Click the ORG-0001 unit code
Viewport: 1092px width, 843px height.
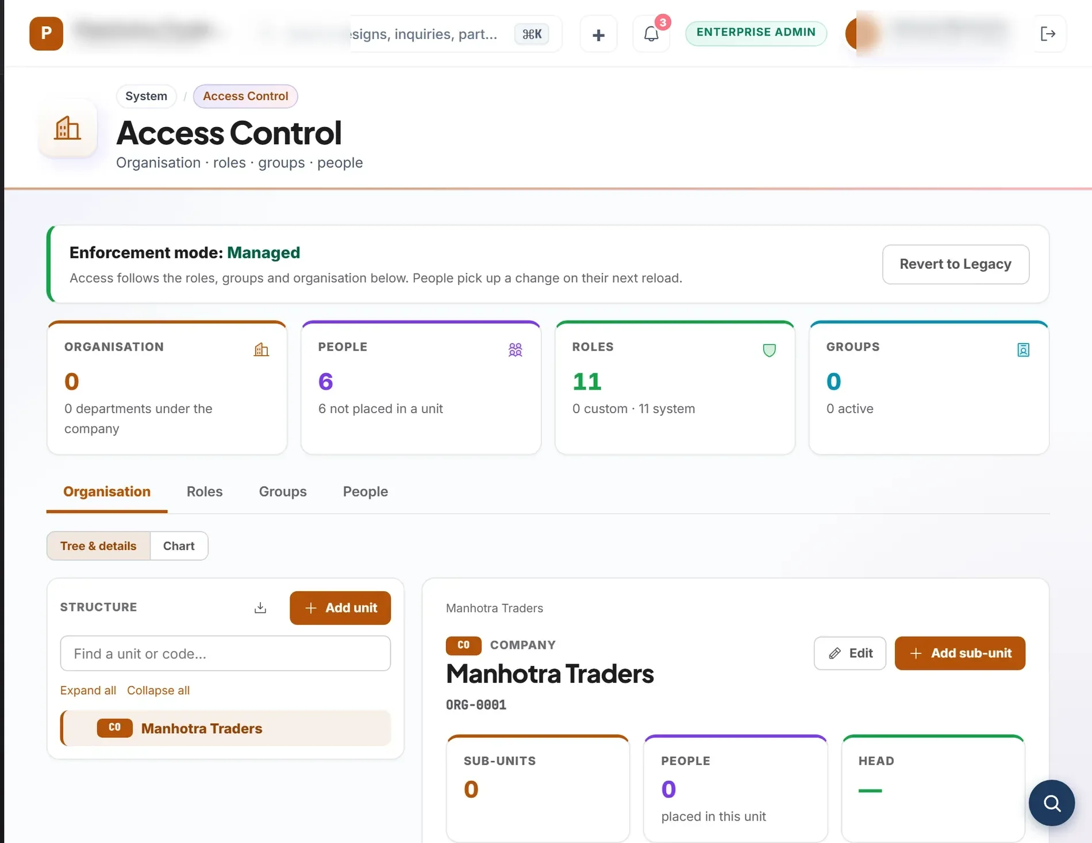[476, 705]
